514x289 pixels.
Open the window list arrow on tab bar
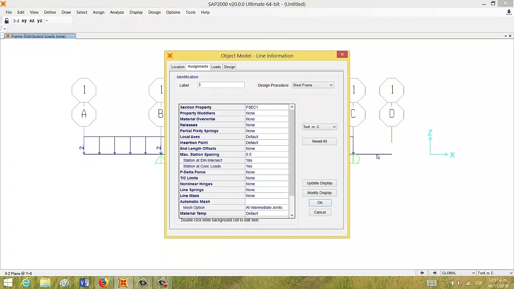click(x=506, y=36)
